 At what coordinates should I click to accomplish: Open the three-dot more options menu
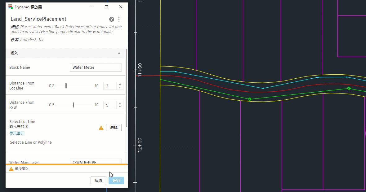[119, 19]
